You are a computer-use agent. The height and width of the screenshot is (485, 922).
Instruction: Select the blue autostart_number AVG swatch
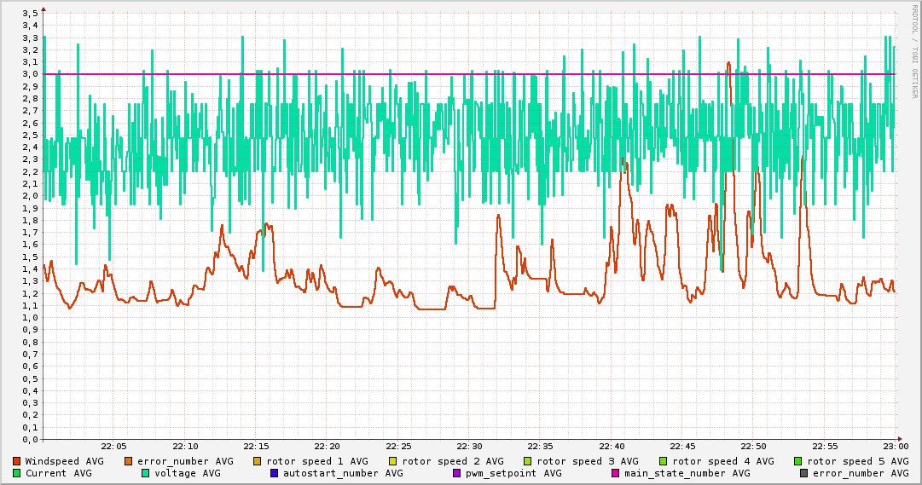click(274, 473)
